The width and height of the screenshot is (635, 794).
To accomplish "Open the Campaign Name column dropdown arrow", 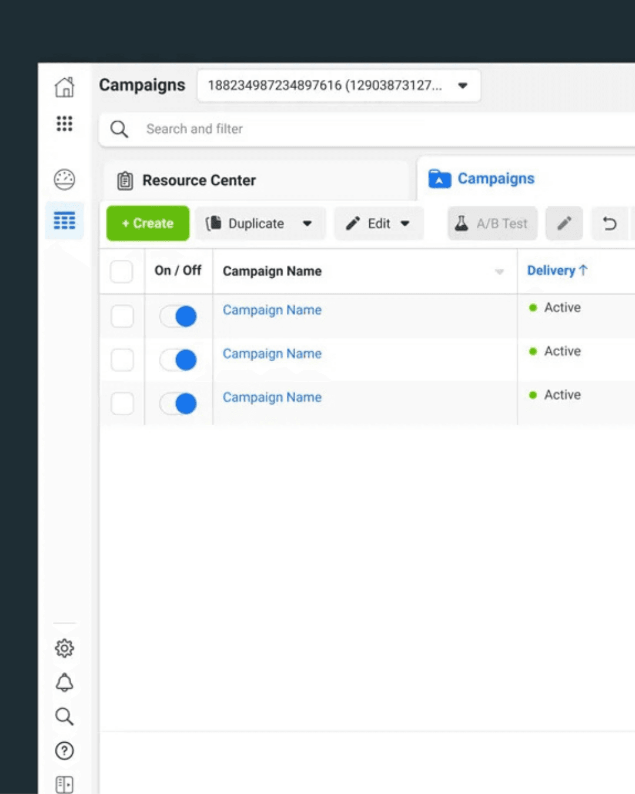I will (499, 272).
